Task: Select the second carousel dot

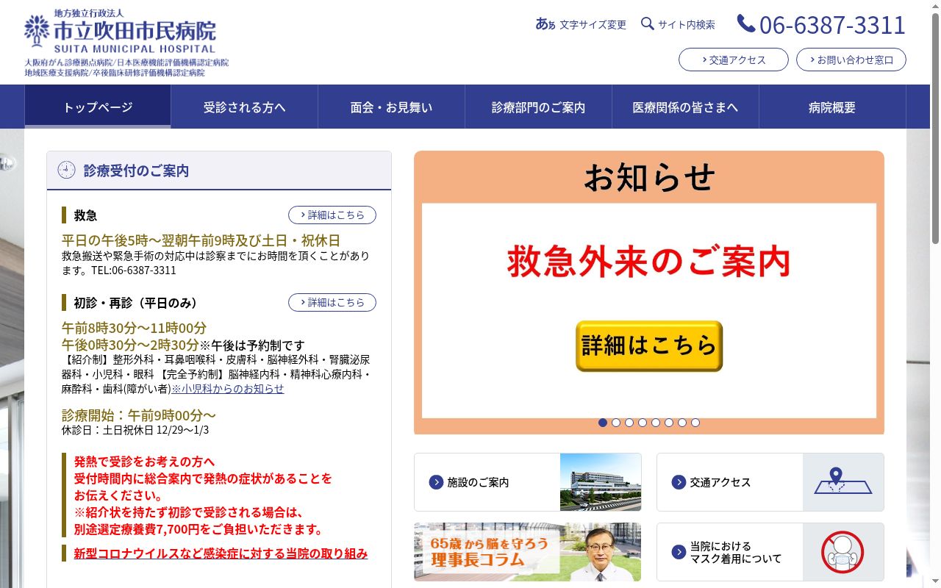Action: click(616, 423)
